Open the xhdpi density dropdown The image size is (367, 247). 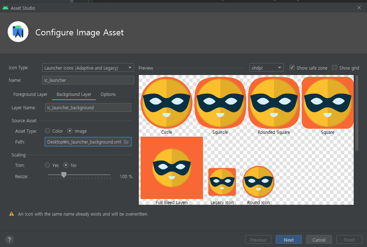click(x=266, y=68)
